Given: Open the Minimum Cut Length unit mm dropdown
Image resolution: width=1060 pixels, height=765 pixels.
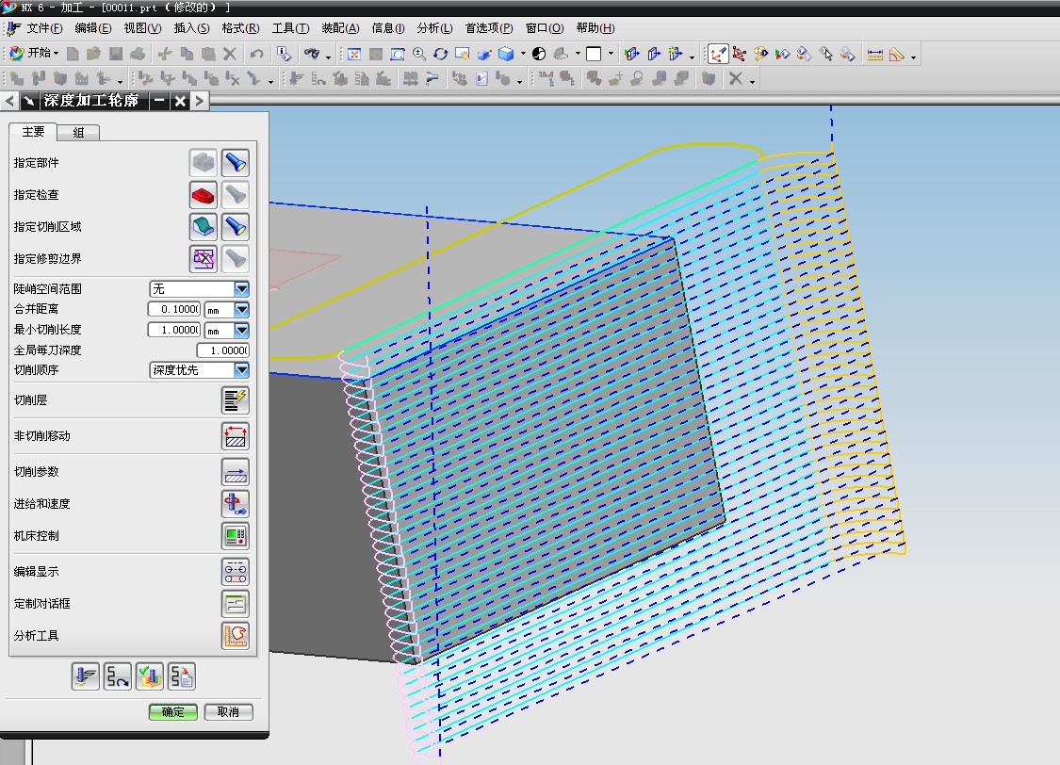Looking at the screenshot, I should point(241,330).
